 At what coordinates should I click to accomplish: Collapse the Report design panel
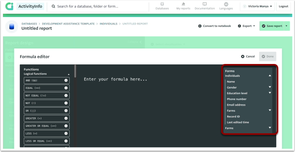[135, 42]
